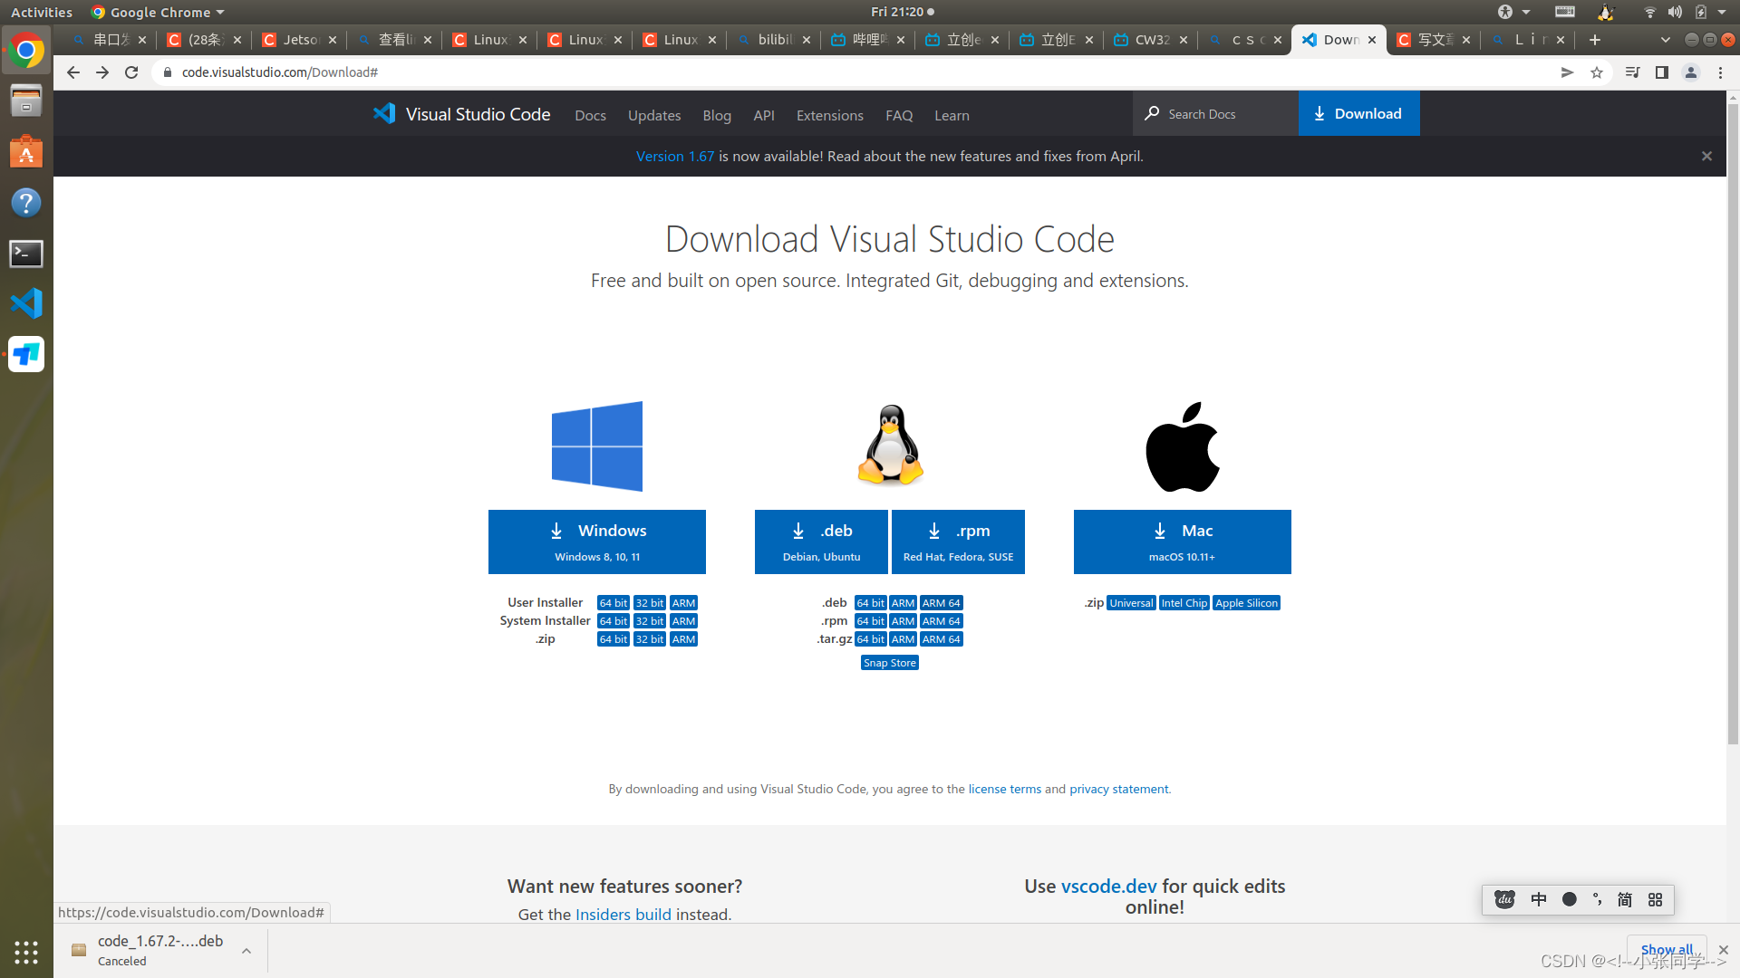
Task: Launch Terminal from the dock
Action: pos(26,254)
